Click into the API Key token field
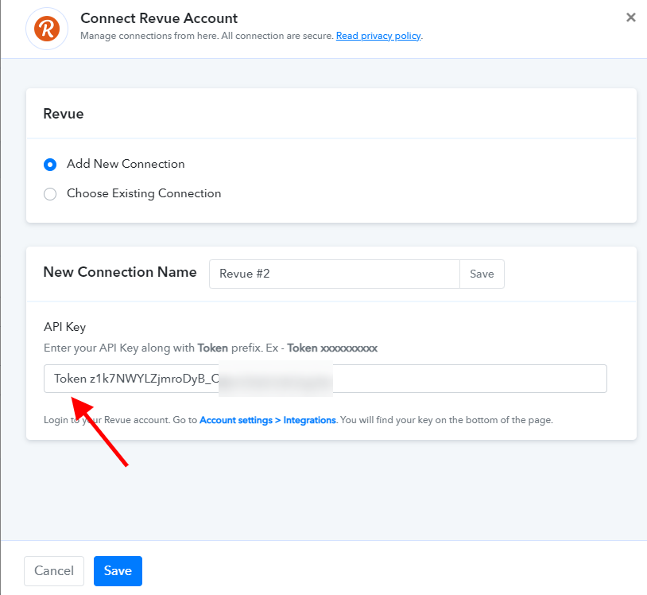Screen dimensions: 647x595 tap(325, 379)
